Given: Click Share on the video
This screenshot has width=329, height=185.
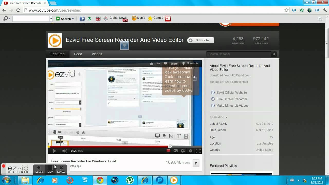Looking at the screenshot, I should 174,63.
